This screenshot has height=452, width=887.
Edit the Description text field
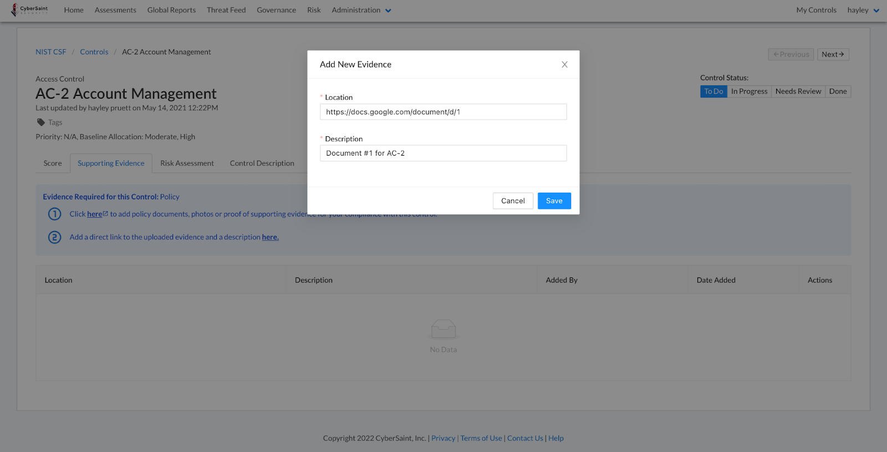(443, 153)
